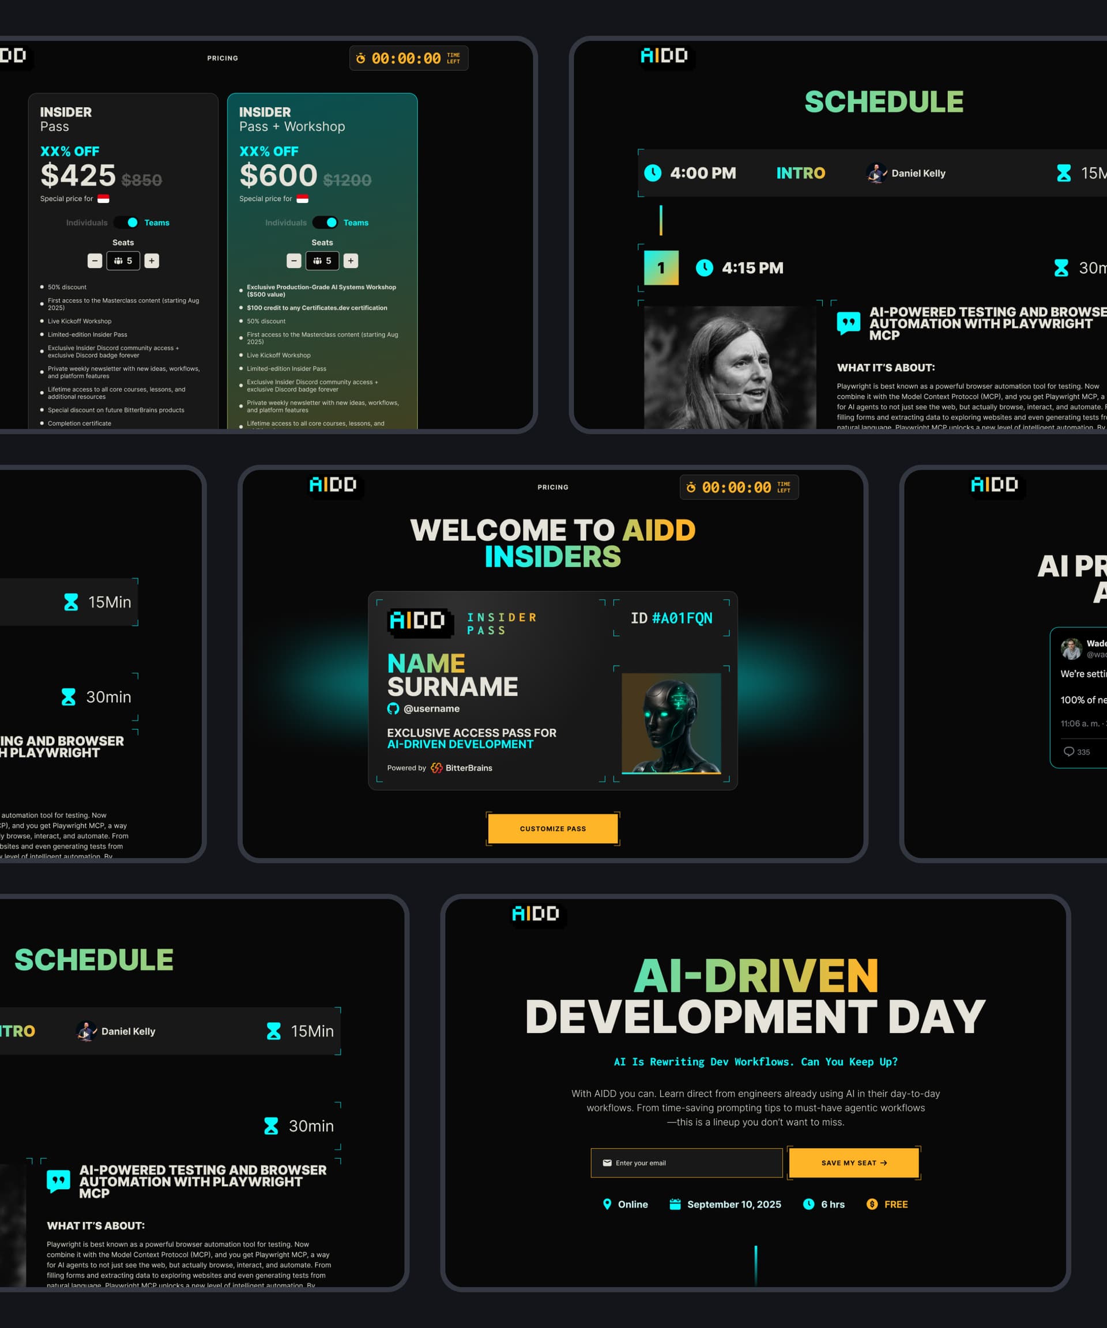
Task: Click the hourglass icon beside 30min in the bottom schedule panel
Action: (271, 1126)
